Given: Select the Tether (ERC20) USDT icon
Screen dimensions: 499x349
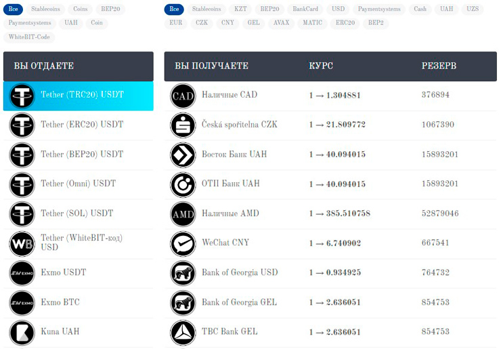Looking at the screenshot, I should [22, 125].
